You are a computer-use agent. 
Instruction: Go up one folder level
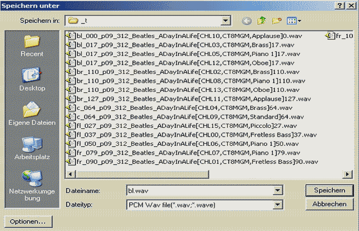[262, 21]
